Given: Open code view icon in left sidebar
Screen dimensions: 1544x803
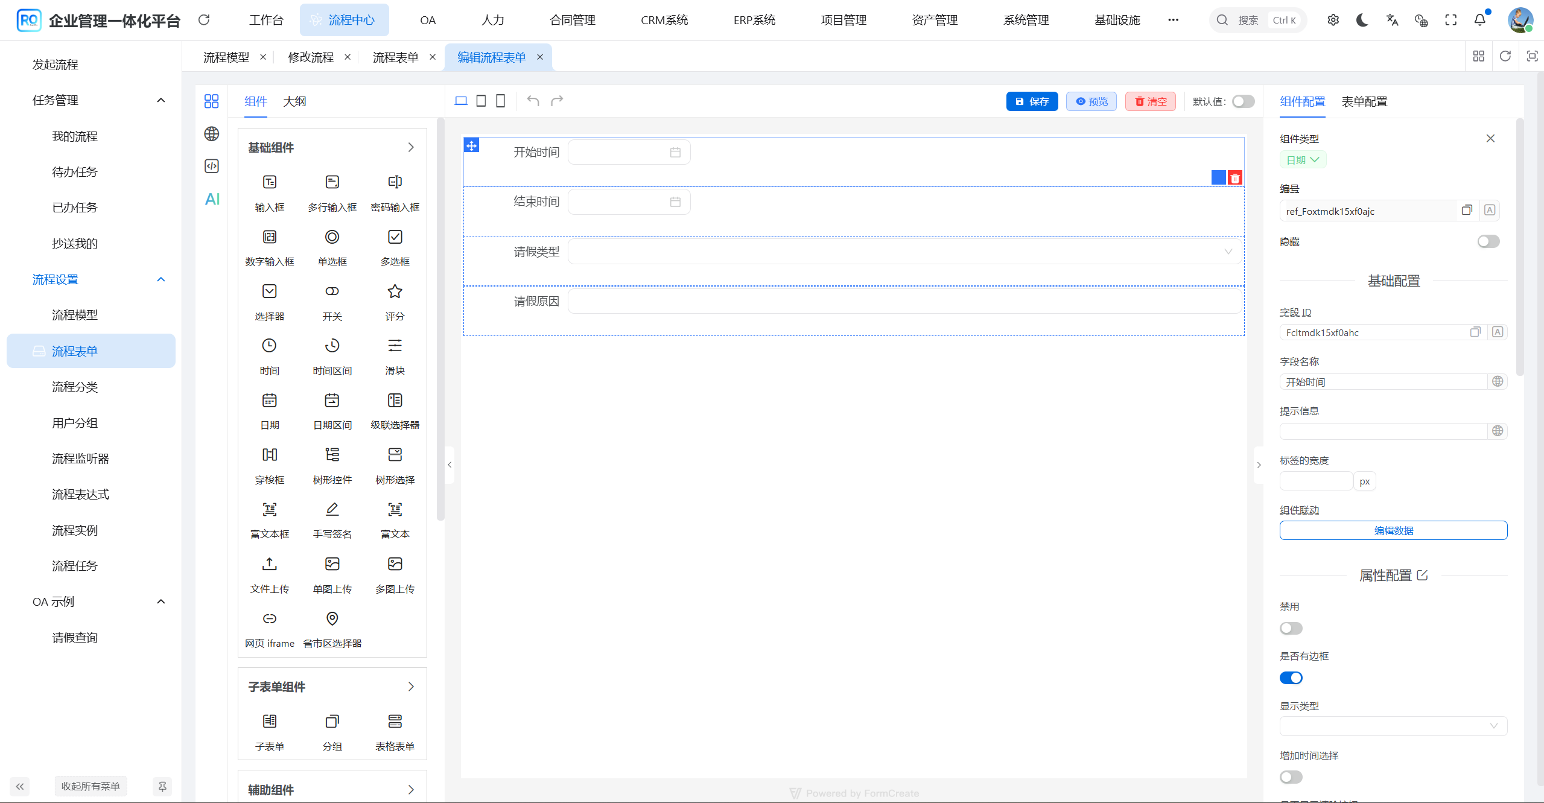Looking at the screenshot, I should click(211, 166).
